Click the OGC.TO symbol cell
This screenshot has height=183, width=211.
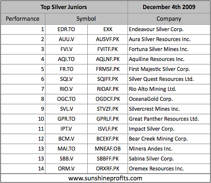click(x=66, y=99)
